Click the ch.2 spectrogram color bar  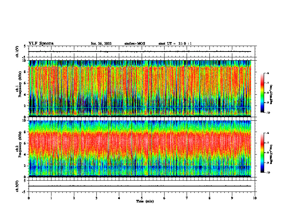262,153
